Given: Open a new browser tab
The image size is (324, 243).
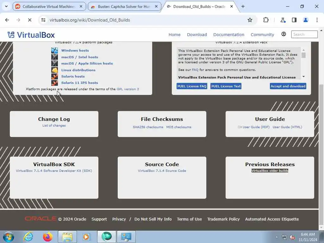Looking at the screenshot, I should tap(243, 6).
